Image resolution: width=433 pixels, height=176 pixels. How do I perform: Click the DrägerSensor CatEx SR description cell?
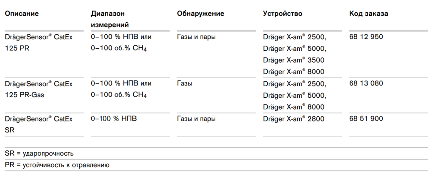click(x=38, y=125)
